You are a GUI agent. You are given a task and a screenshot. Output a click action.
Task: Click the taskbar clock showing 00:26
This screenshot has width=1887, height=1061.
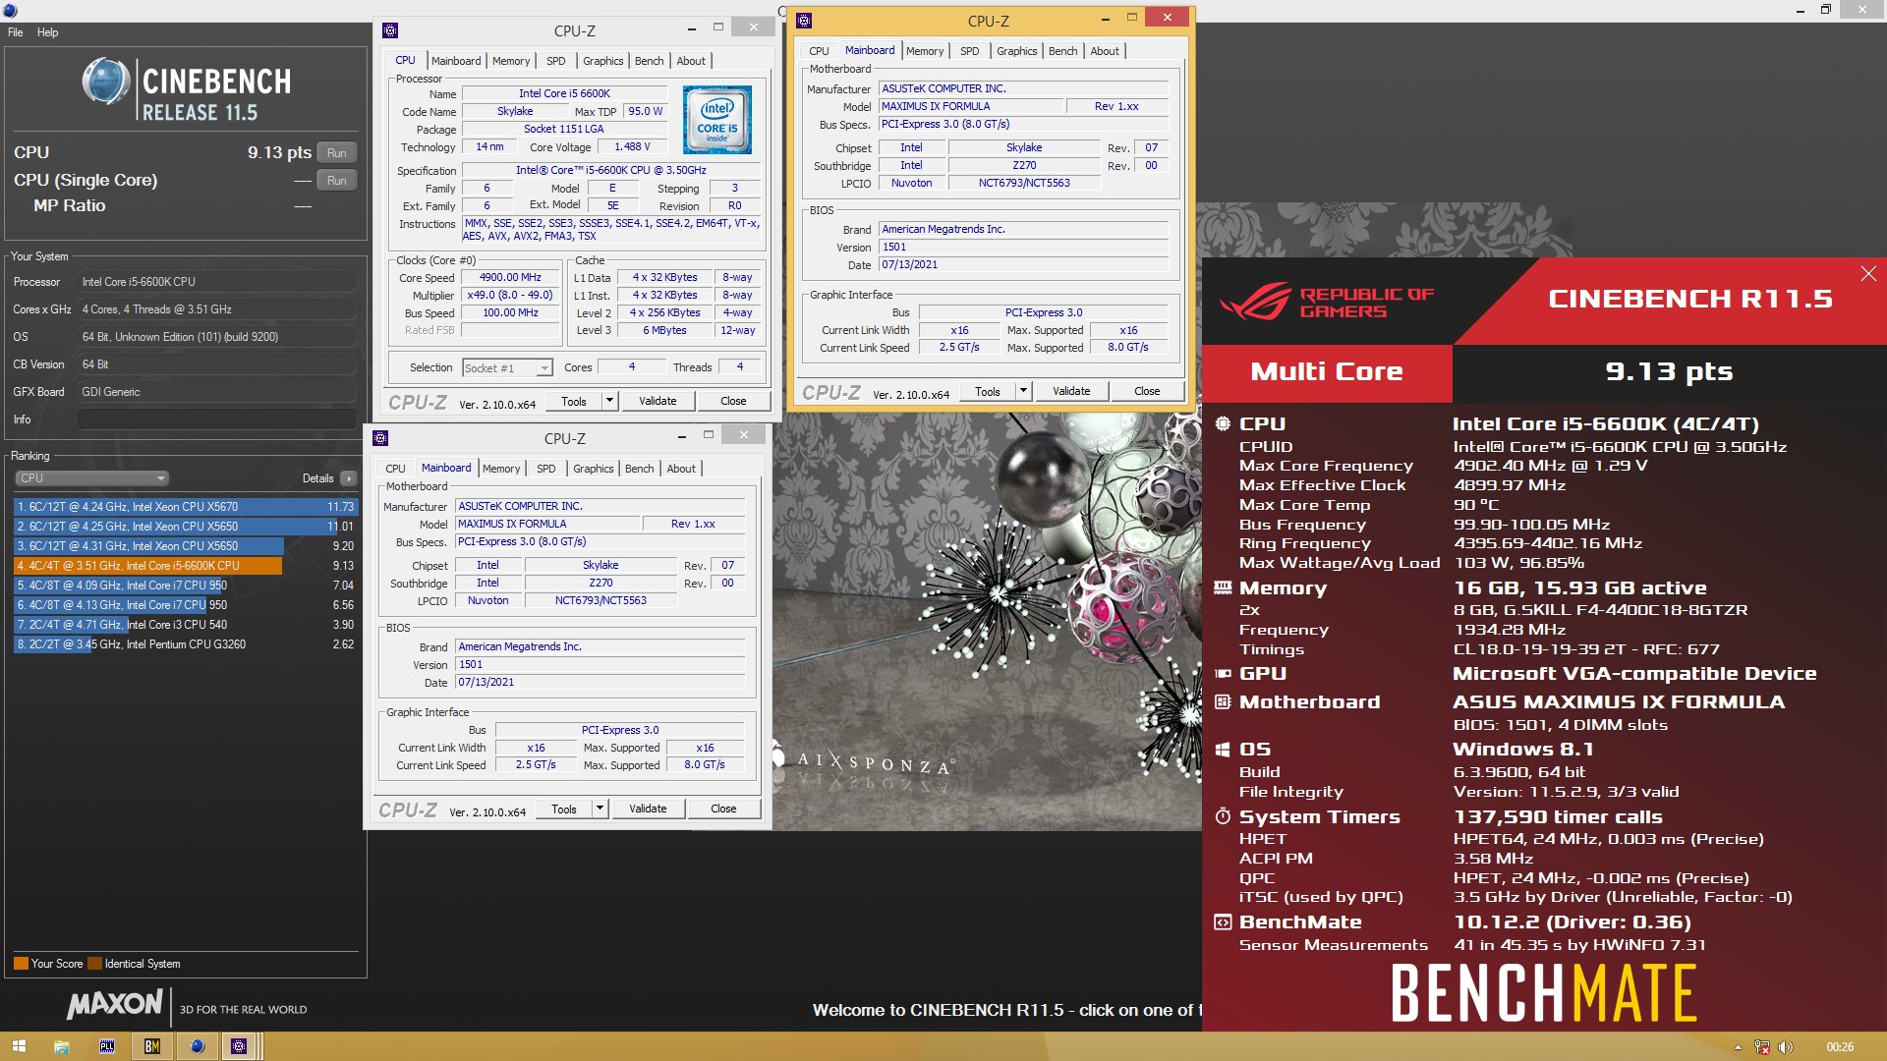click(1840, 1047)
